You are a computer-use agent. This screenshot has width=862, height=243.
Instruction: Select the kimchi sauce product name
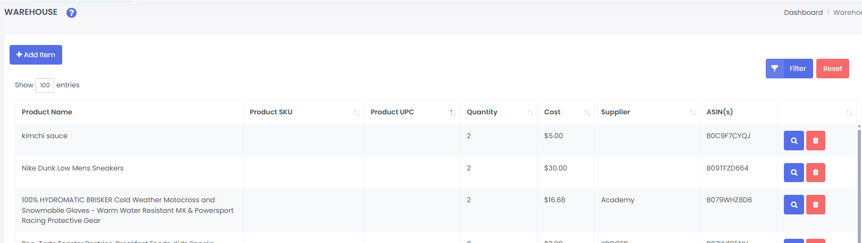[x=45, y=136]
